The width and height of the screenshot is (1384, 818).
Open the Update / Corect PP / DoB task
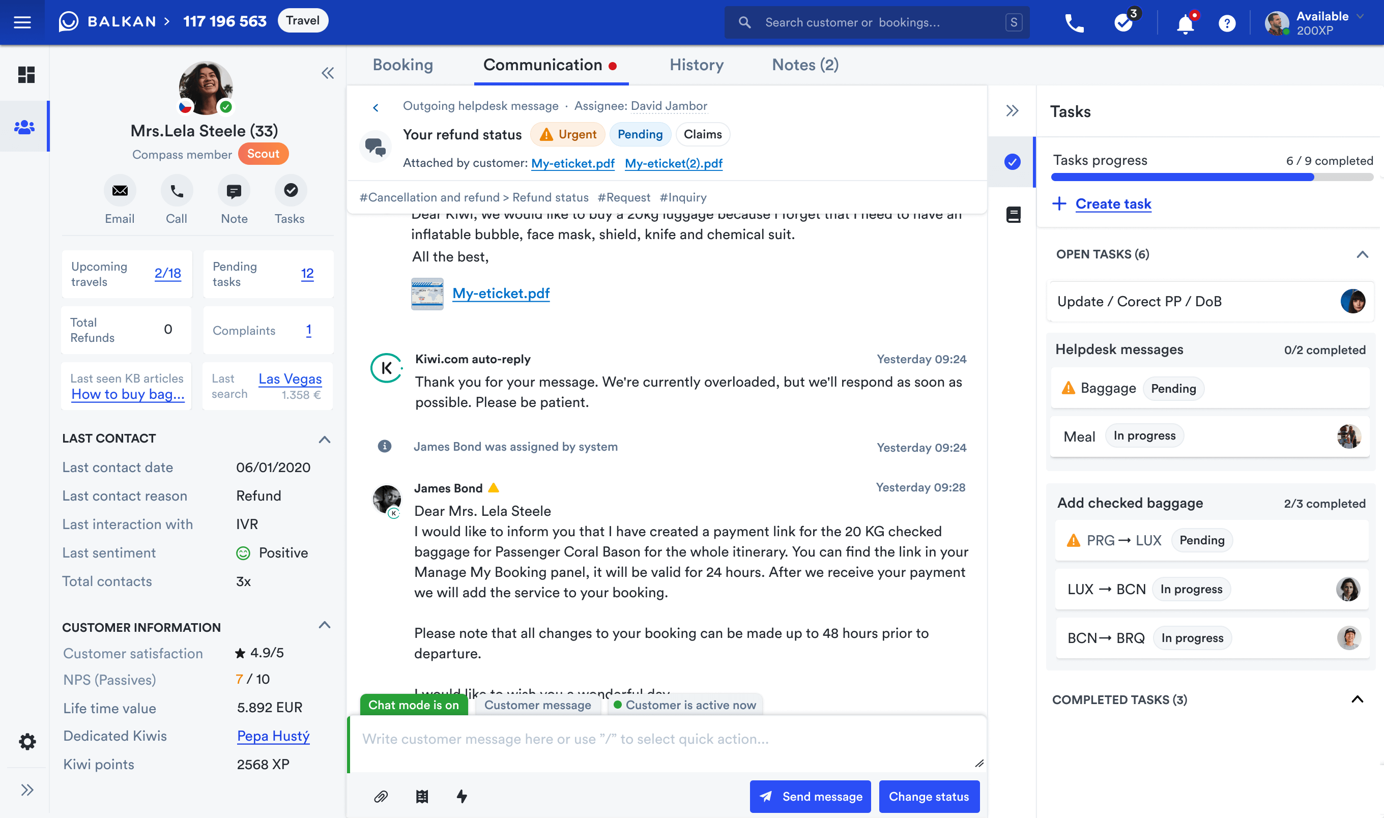pos(1210,302)
